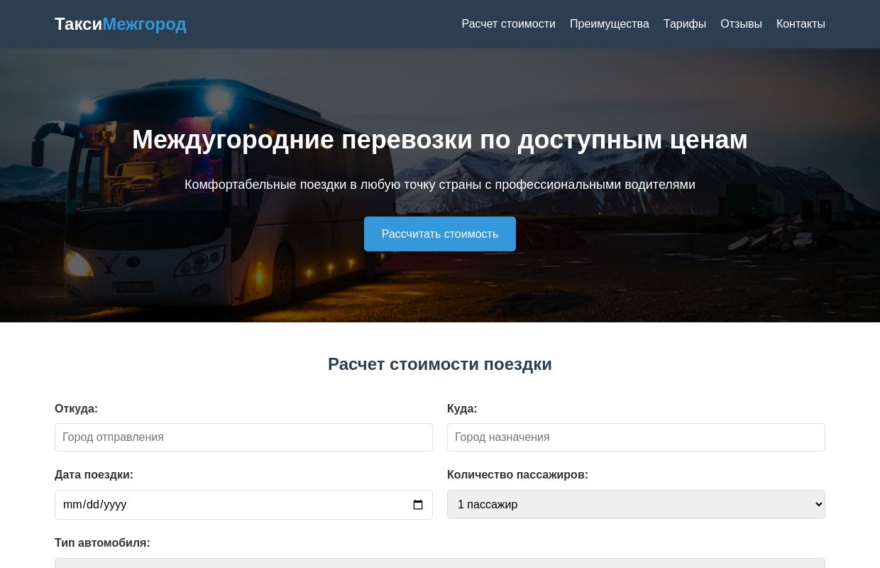
Task: Open the Тип автомобиля selector
Action: coord(440,564)
